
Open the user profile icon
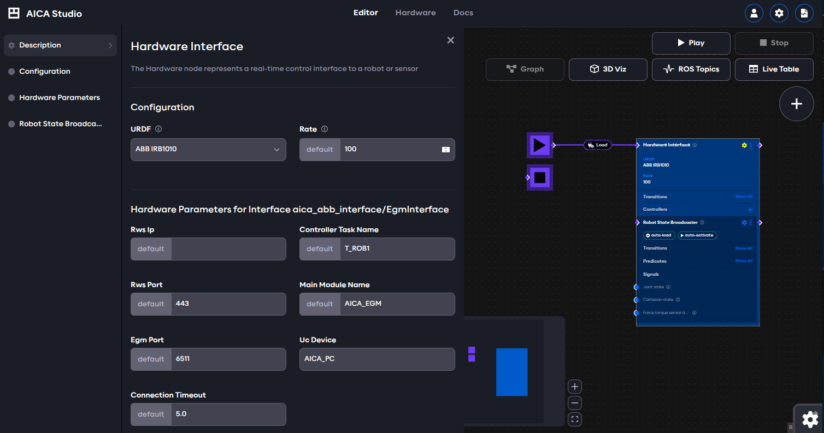[x=754, y=13]
